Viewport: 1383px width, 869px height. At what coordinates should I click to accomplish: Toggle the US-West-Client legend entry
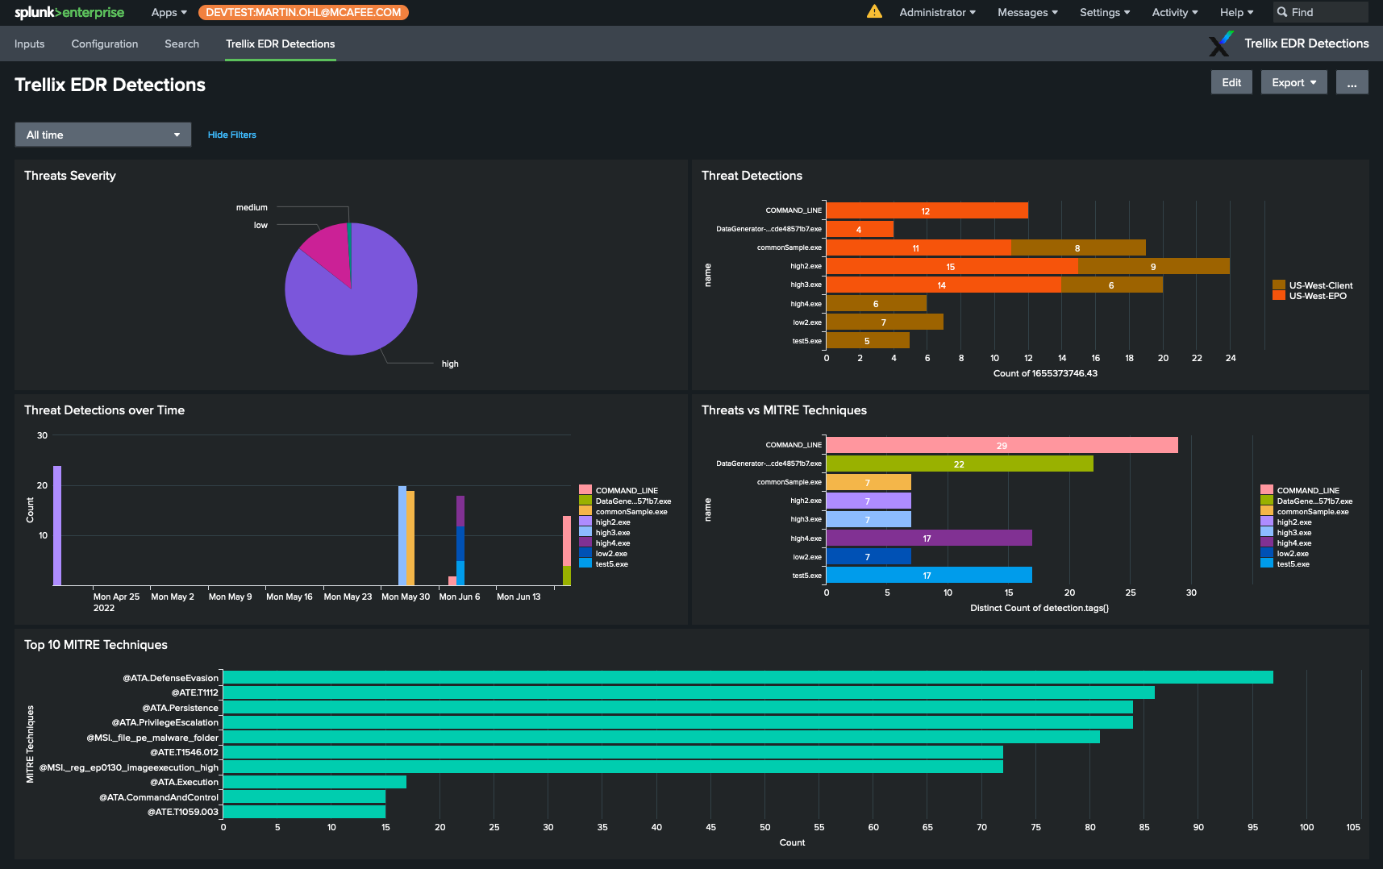click(1321, 285)
